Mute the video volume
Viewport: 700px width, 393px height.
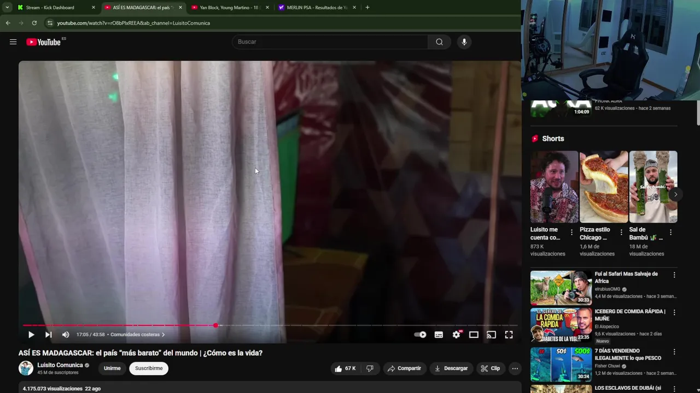66,335
